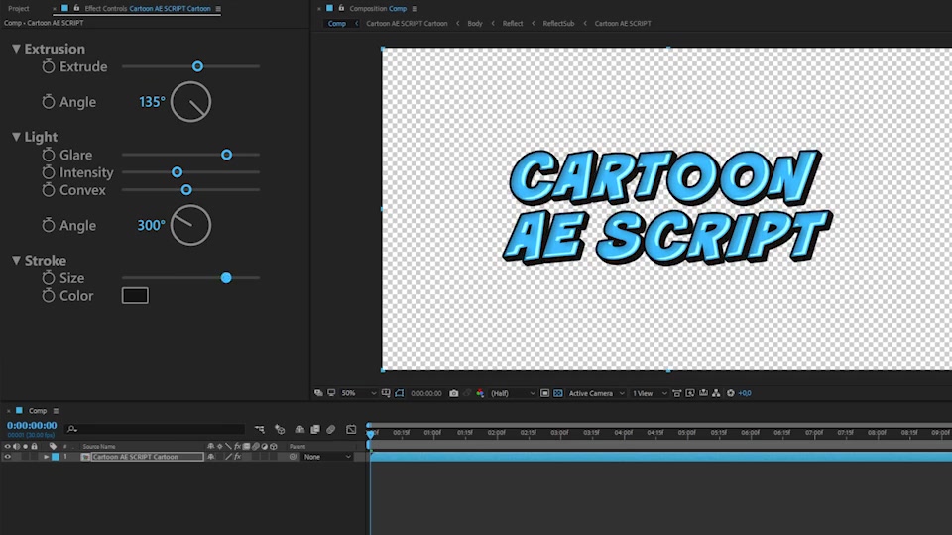Toggle the Convex stopwatch

tap(49, 190)
